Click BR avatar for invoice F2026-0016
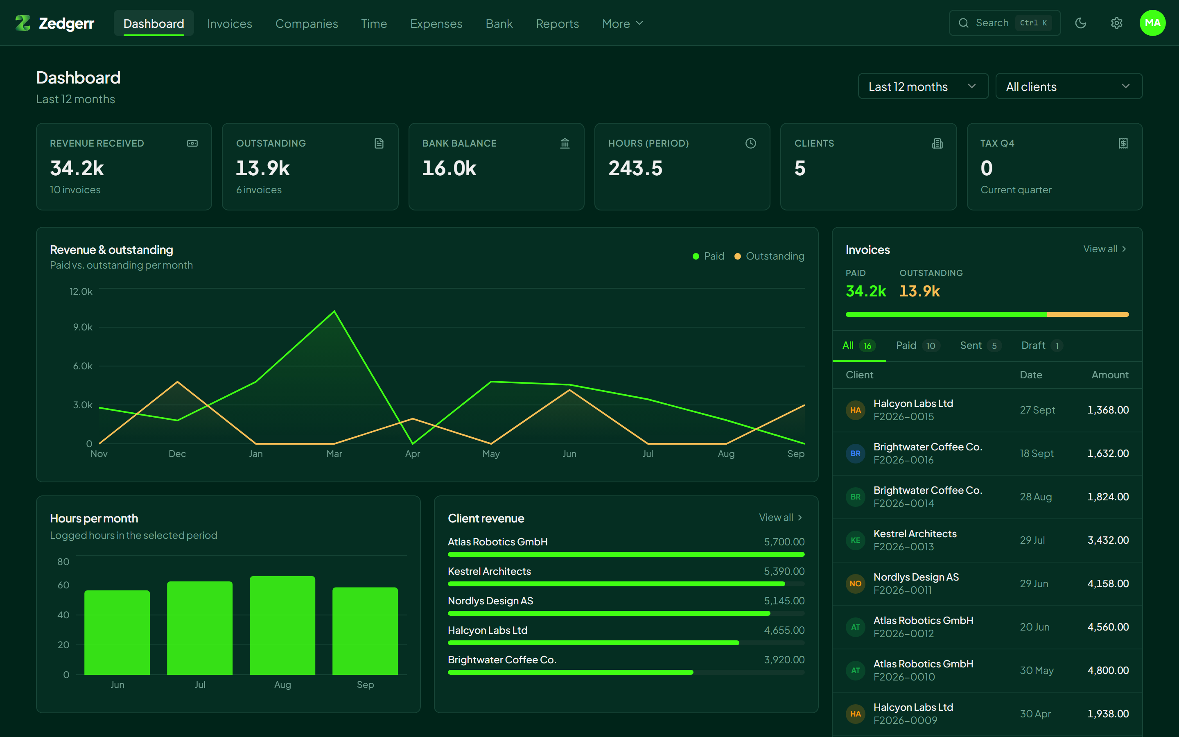This screenshot has width=1179, height=737. 855,453
